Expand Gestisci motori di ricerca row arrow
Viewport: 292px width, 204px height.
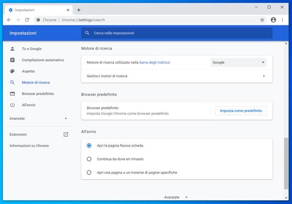(x=264, y=76)
